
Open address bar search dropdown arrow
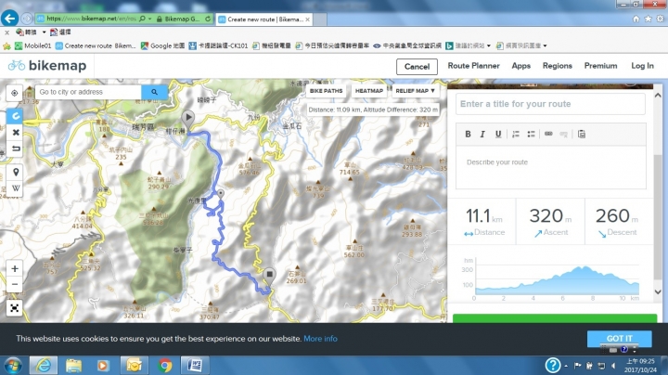click(x=149, y=19)
